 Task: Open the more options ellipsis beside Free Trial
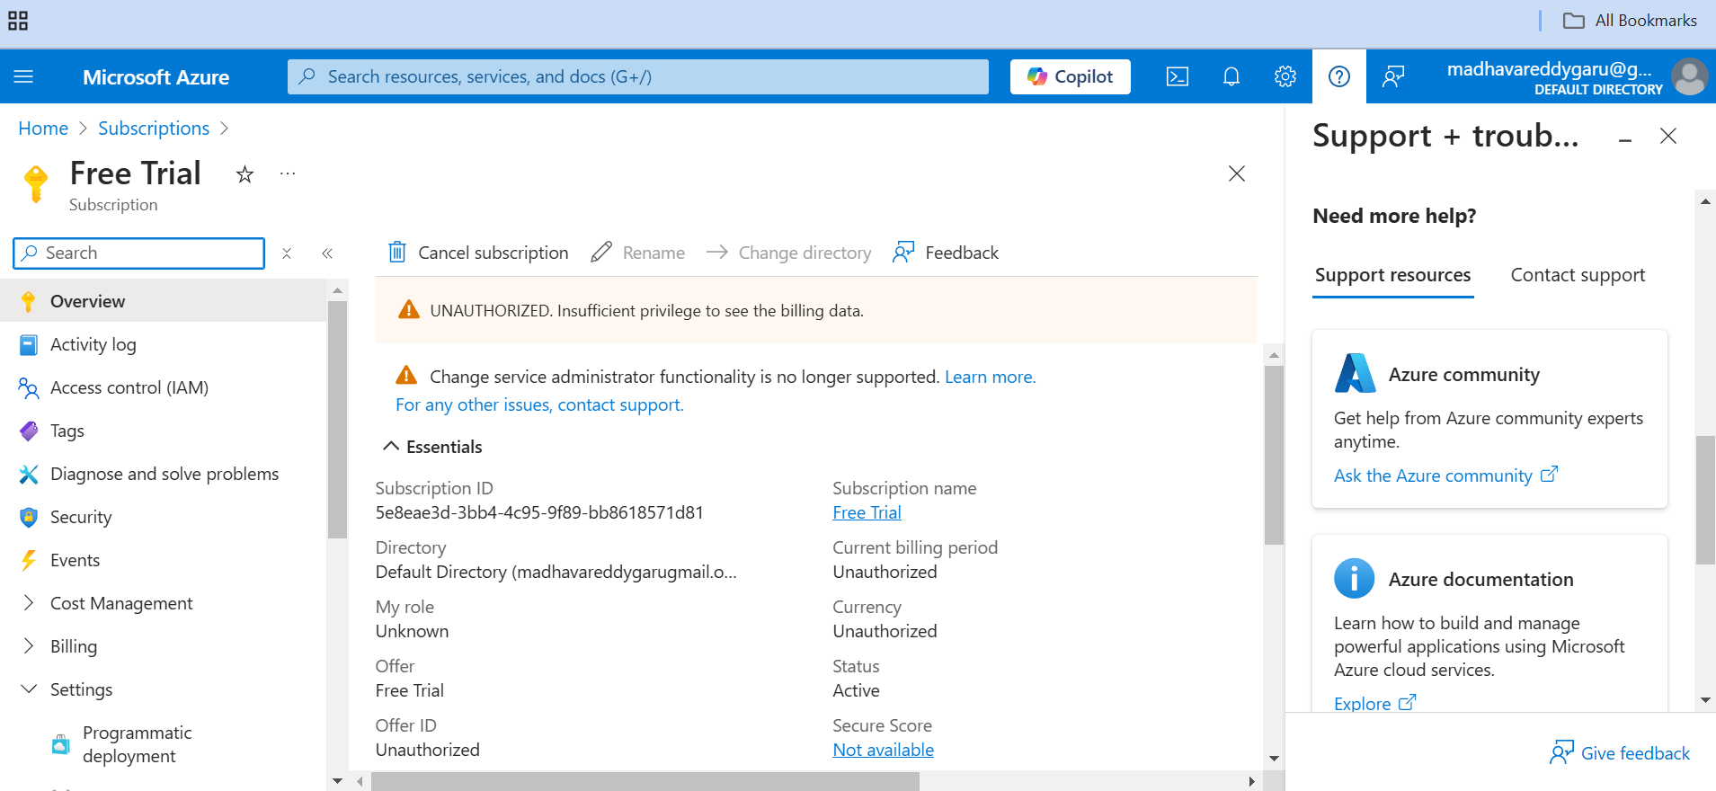pyautogui.click(x=288, y=173)
